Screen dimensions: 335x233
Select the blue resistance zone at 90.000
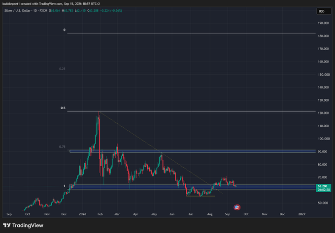coord(193,151)
